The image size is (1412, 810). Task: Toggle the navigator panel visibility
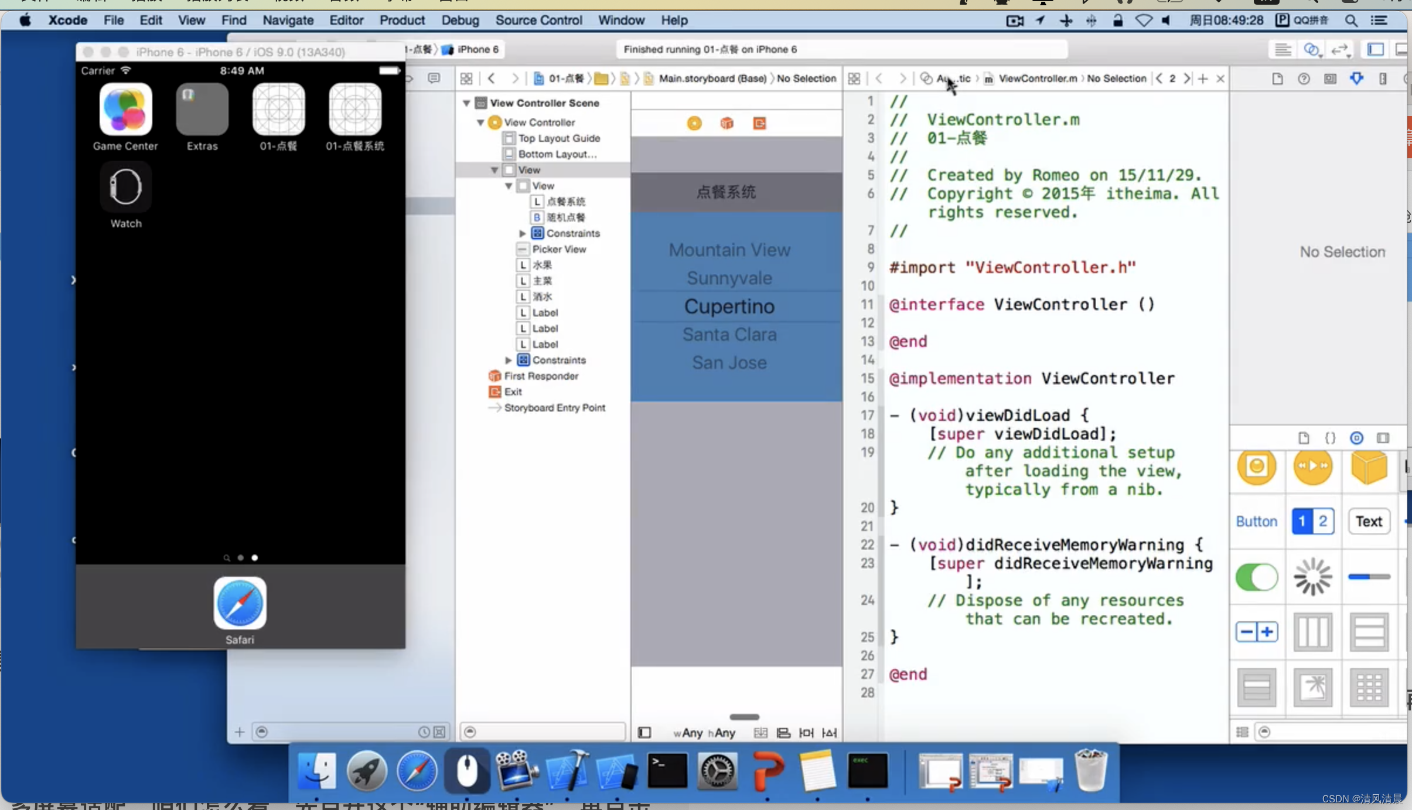(x=1376, y=50)
